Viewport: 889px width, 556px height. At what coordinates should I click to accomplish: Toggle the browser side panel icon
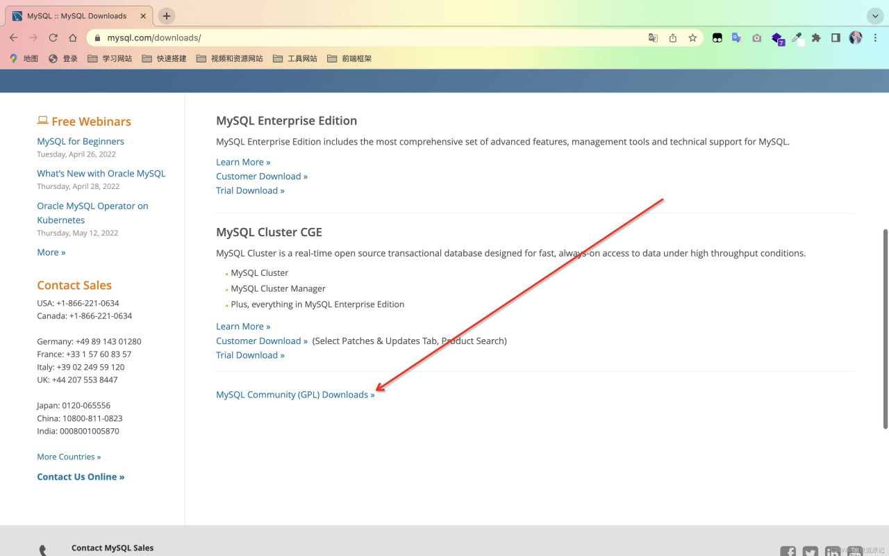(836, 38)
